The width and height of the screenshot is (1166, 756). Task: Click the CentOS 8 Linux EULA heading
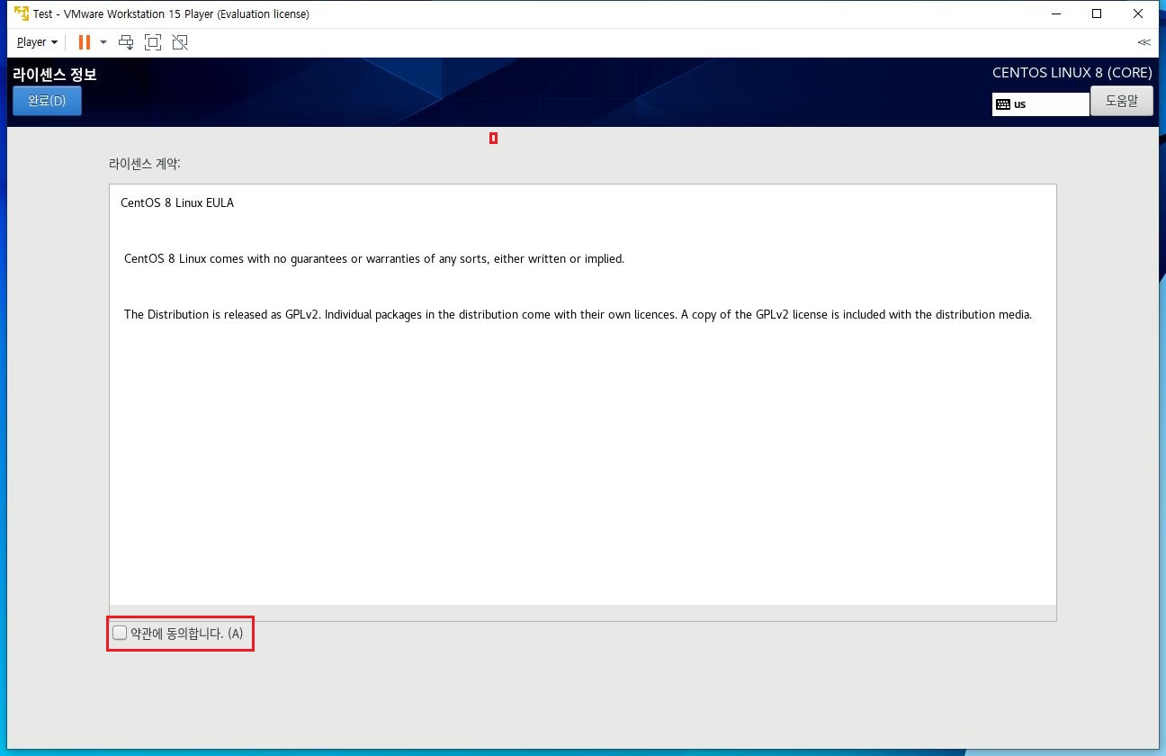[177, 203]
